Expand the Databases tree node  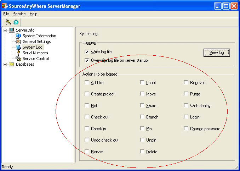point(5,64)
